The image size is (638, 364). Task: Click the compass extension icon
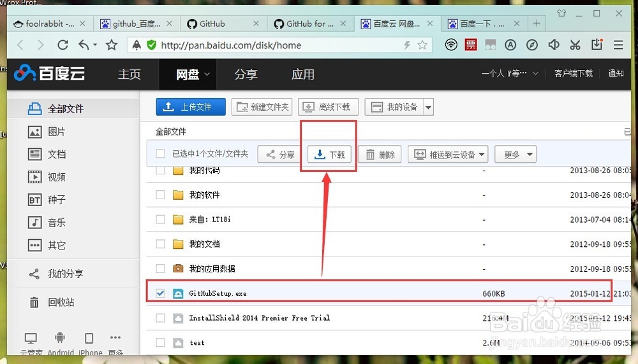pyautogui.click(x=532, y=45)
